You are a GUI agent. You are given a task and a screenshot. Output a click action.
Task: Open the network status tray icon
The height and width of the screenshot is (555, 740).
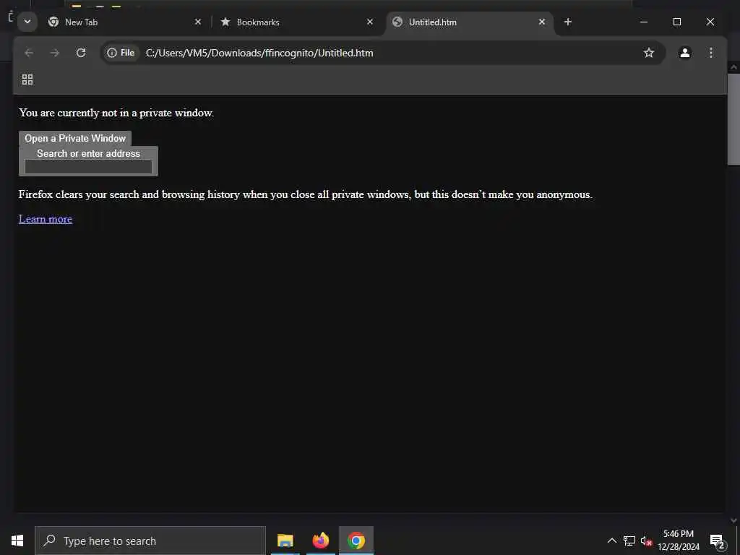(629, 541)
